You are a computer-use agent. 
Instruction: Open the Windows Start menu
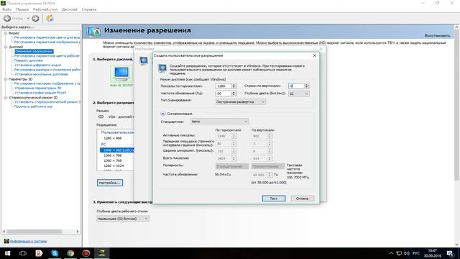7,253
